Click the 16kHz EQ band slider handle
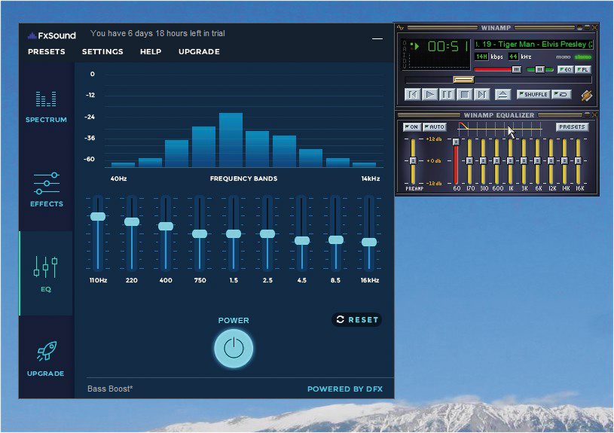Image resolution: width=614 pixels, height=433 pixels. [369, 242]
